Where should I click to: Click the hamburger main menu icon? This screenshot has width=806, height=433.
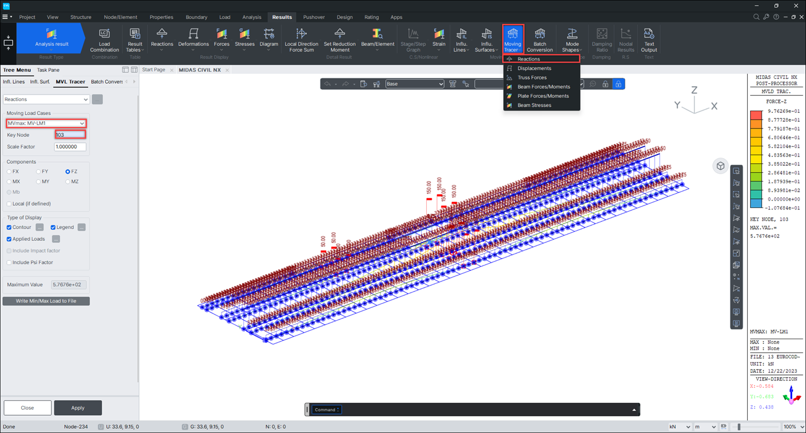coord(5,17)
